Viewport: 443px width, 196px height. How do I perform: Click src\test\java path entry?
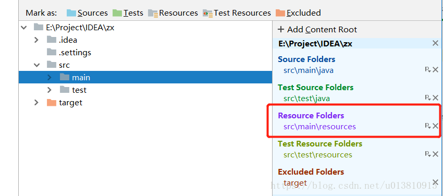click(x=306, y=99)
